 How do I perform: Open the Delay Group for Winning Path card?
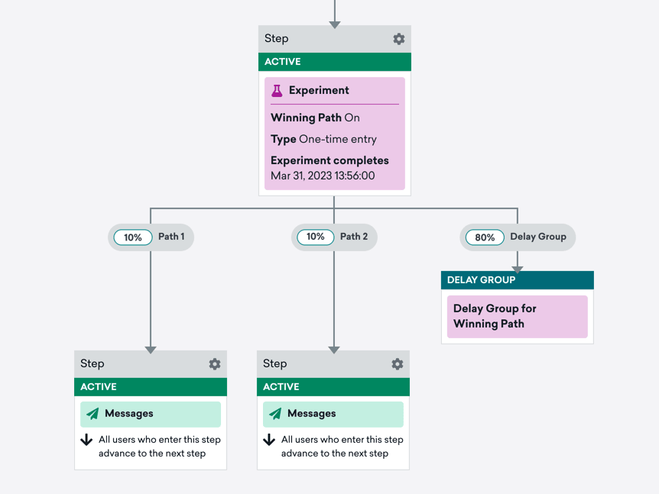point(517,316)
